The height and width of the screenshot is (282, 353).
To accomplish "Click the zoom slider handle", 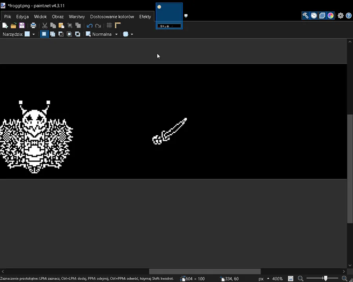I will [326, 278].
